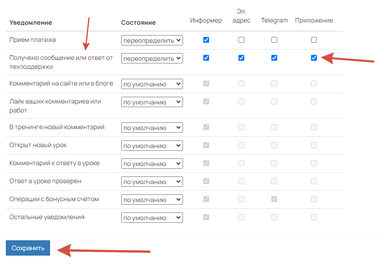Uncheck Информер for Прием платежа
The image size is (384, 270).
tap(206, 40)
